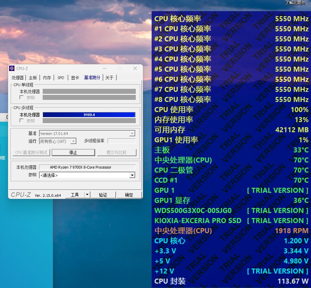
Task: Show the 显卡 tab
Action: (75, 78)
